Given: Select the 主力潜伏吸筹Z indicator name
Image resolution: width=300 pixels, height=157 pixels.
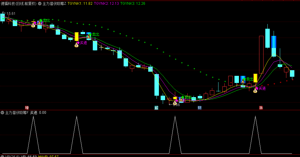Looking at the screenshot, I should coord(54,4).
